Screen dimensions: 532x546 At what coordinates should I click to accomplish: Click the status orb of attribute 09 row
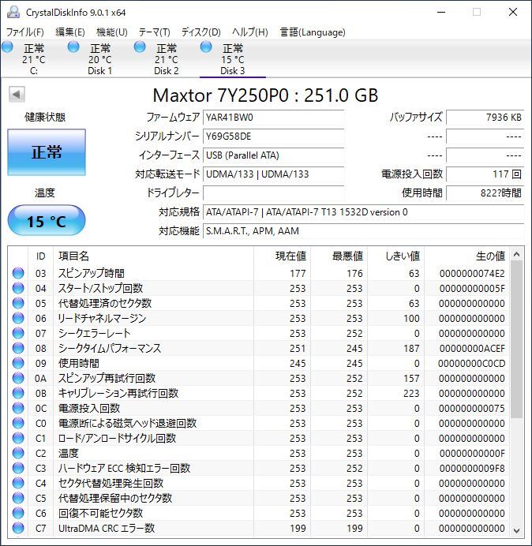pos(18,363)
